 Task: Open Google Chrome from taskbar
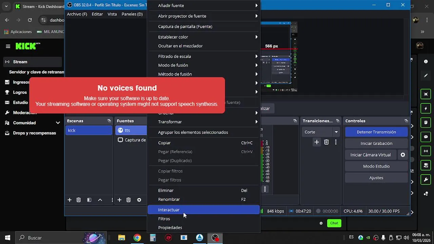tap(137, 238)
